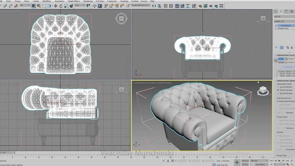Toggle ProOptimizer modifier visibility eye

[276, 25]
